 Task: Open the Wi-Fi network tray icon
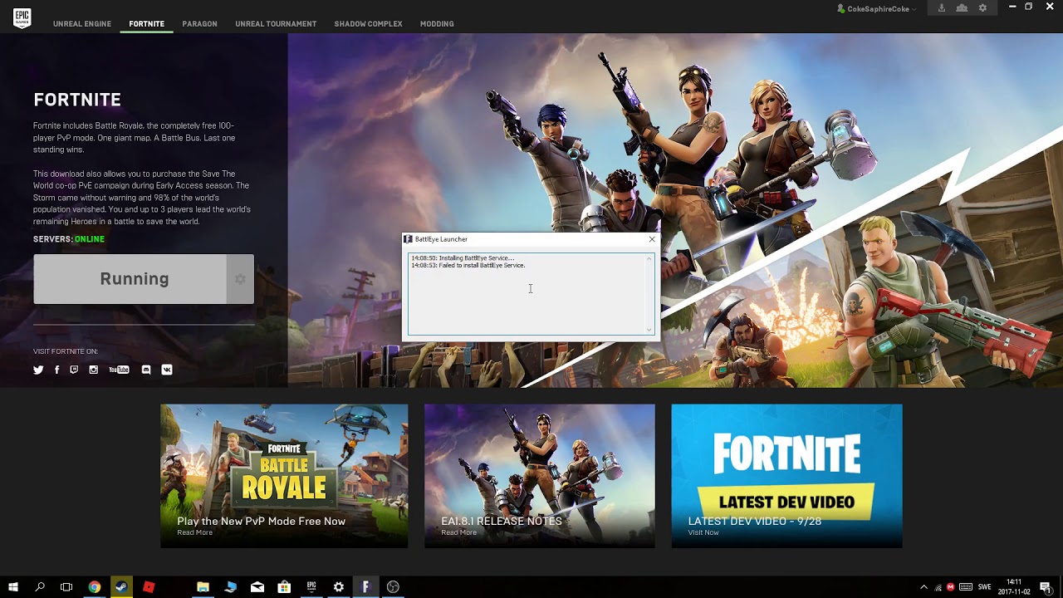pos(938,587)
